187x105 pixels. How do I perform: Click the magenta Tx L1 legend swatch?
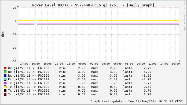(5, 83)
